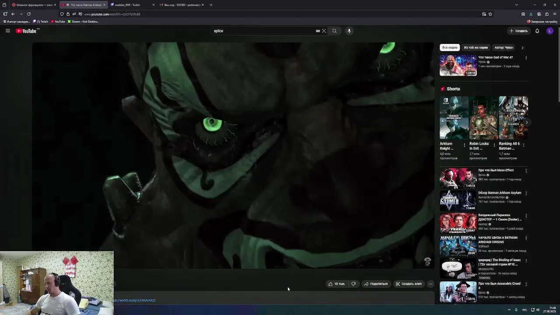560x315 pixels.
Task: Open the Arkham Knight short
Action: (x=454, y=118)
